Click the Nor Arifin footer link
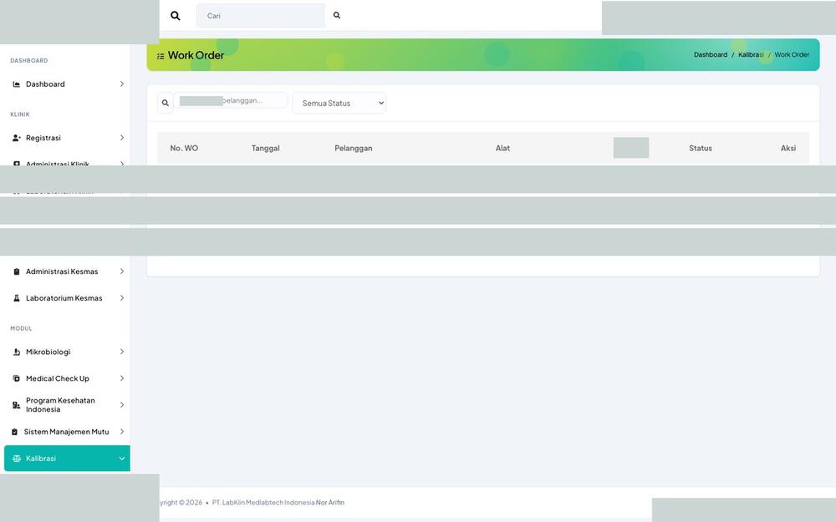The width and height of the screenshot is (836, 522). click(x=330, y=502)
